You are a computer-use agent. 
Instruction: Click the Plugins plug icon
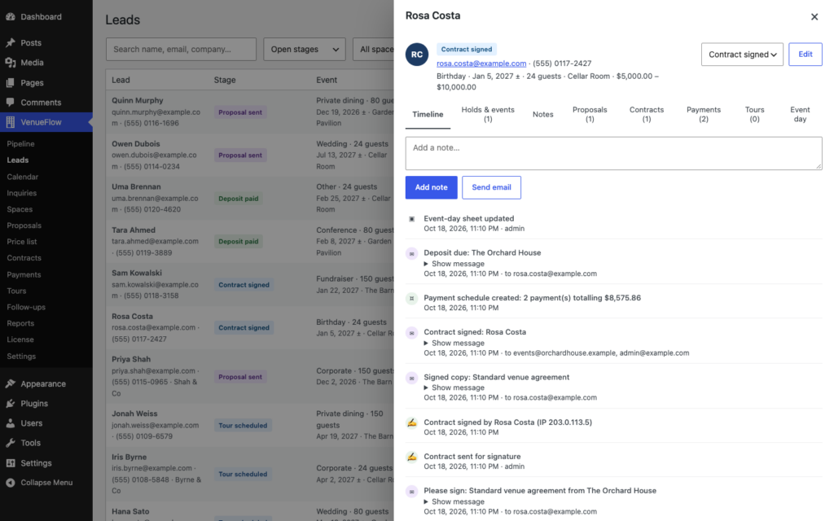pos(11,403)
